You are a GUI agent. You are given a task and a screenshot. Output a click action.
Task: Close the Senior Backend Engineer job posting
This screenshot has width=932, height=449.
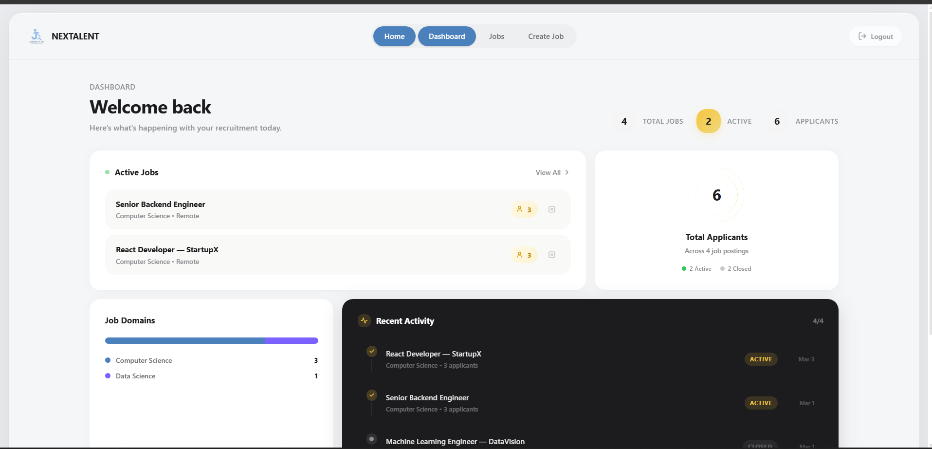tap(552, 209)
